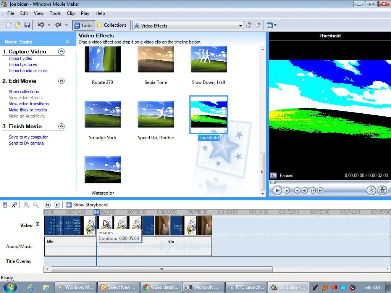Image resolution: width=391 pixels, height=293 pixels.
Task: Open the Play menu
Action: (x=85, y=13)
